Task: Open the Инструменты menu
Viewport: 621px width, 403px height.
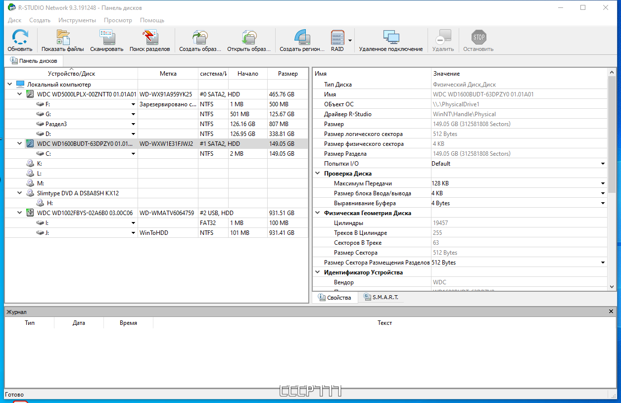Action: [77, 20]
